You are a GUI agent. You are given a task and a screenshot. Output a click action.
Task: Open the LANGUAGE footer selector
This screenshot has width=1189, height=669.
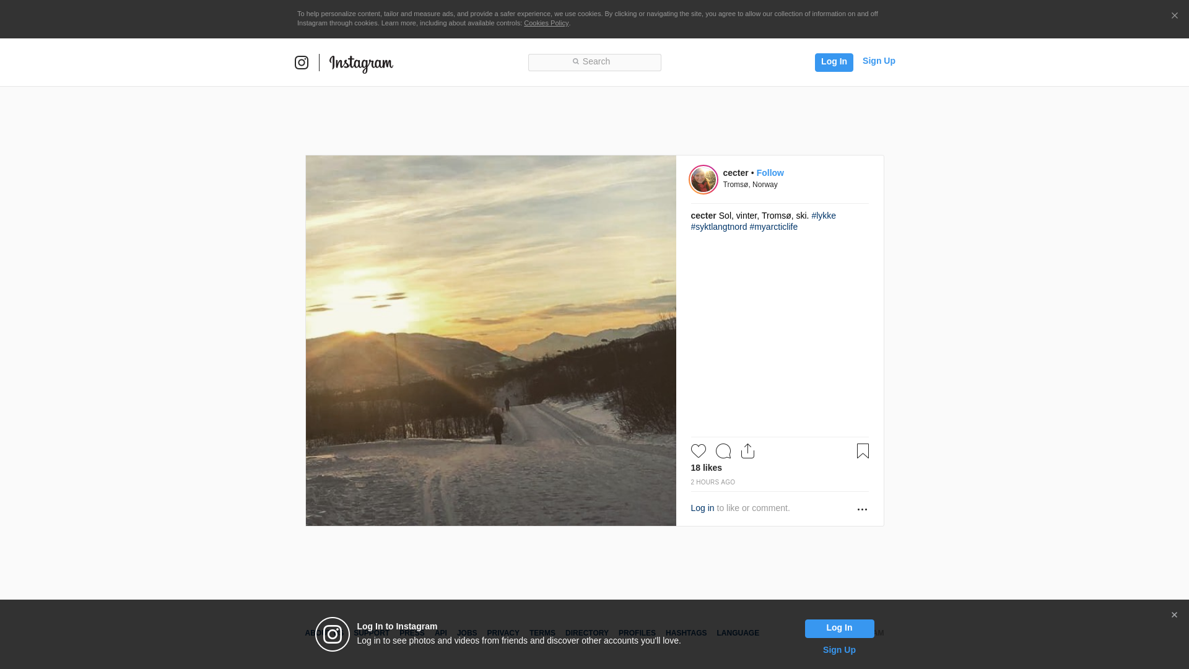pyautogui.click(x=738, y=633)
